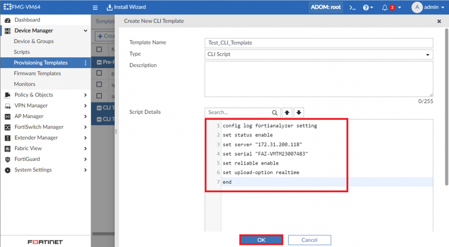Image resolution: width=449 pixels, height=247 pixels.
Task: Open the help question mark menu
Action: tap(368, 8)
